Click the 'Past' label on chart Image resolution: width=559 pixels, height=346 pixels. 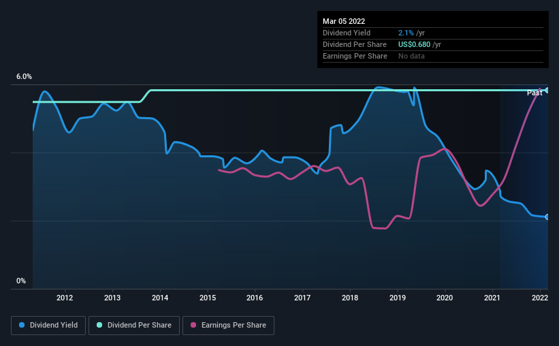pos(534,93)
